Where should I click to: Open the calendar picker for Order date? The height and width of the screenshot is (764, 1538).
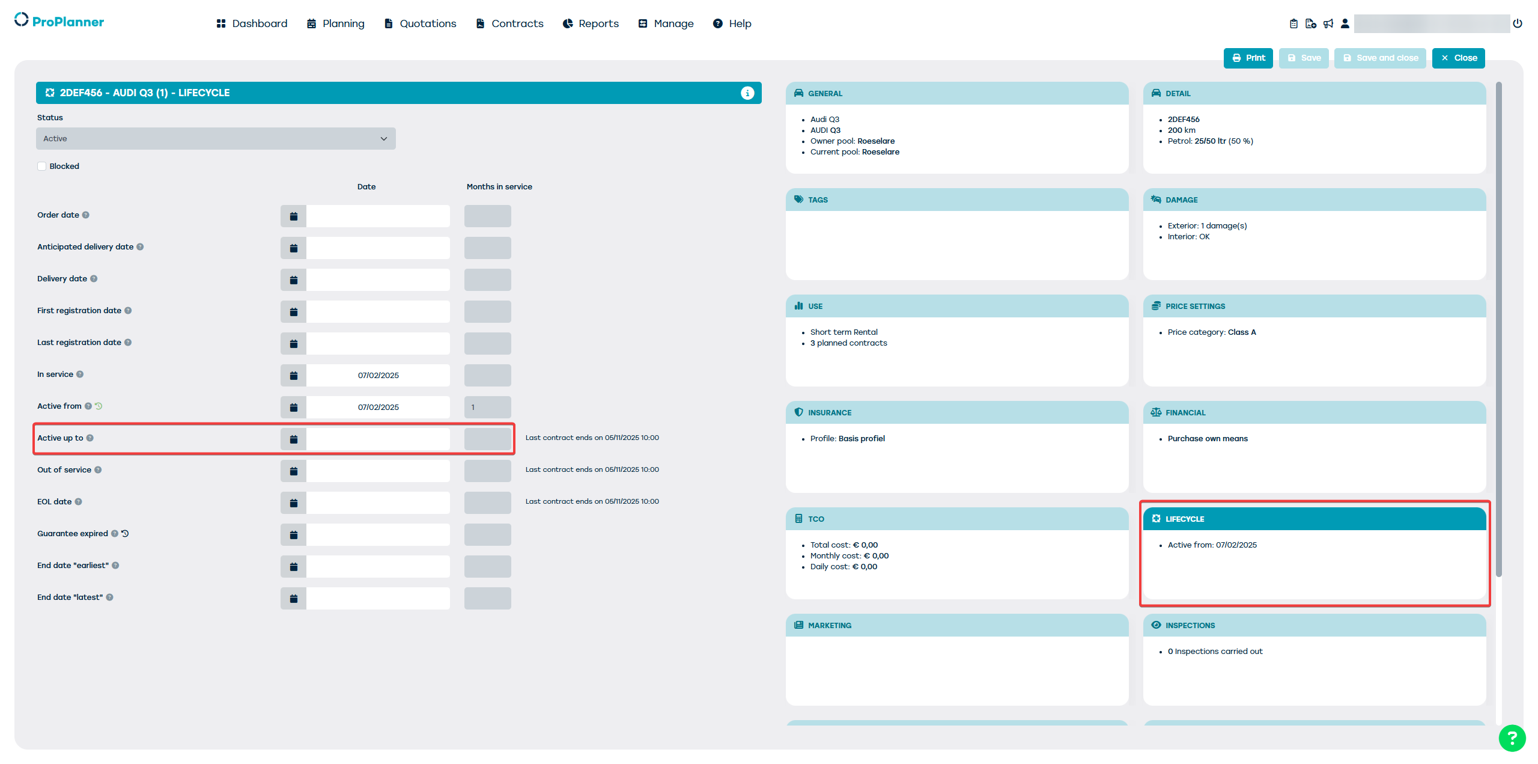(293, 216)
